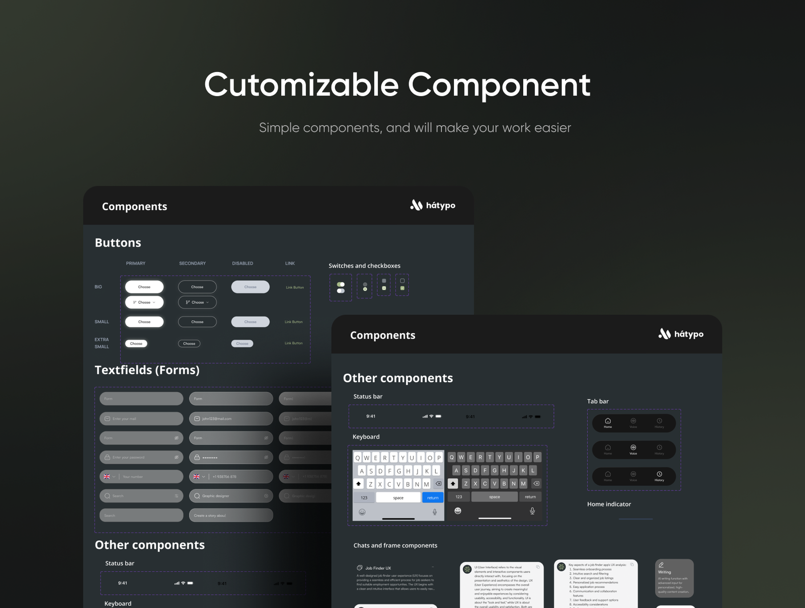Viewport: 805px width, 608px height.
Task: Open the country flag dropdown beside 'Your number'
Action: point(109,477)
